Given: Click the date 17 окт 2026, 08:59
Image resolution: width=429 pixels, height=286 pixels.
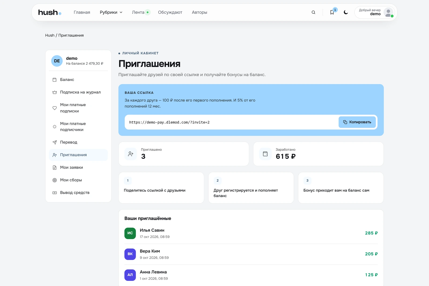Looking at the screenshot, I should point(155,237).
